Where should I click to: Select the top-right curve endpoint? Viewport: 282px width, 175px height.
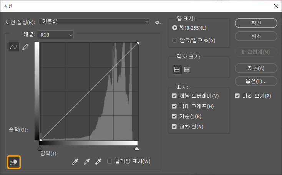coord(138,43)
